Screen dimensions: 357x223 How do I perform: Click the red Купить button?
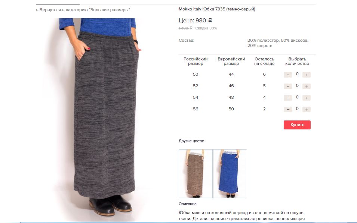[x=297, y=125]
